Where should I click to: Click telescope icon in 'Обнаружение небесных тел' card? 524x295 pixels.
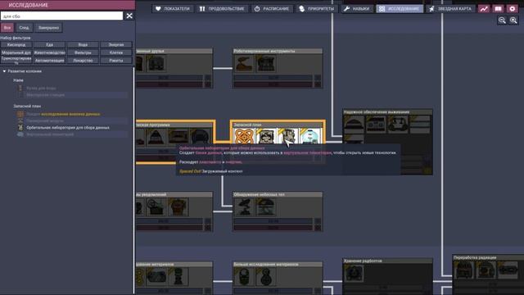(244, 206)
